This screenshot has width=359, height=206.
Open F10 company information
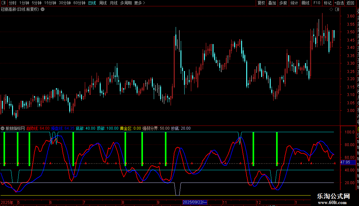pyautogui.click(x=317, y=3)
